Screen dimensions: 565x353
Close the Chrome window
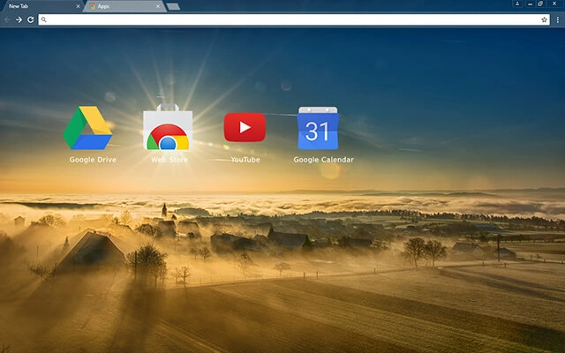[554, 4]
